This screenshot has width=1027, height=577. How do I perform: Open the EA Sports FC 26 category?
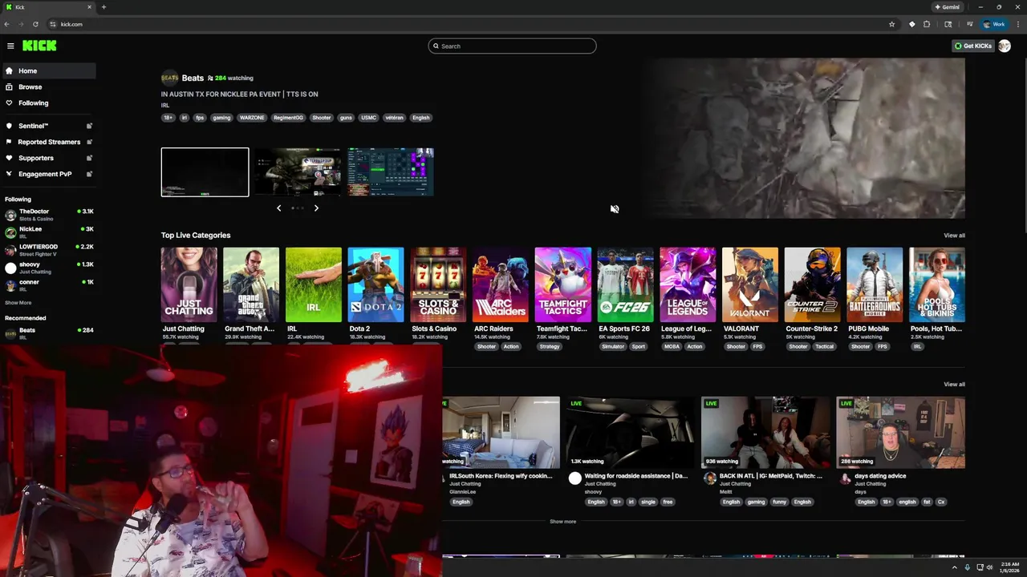point(625,284)
